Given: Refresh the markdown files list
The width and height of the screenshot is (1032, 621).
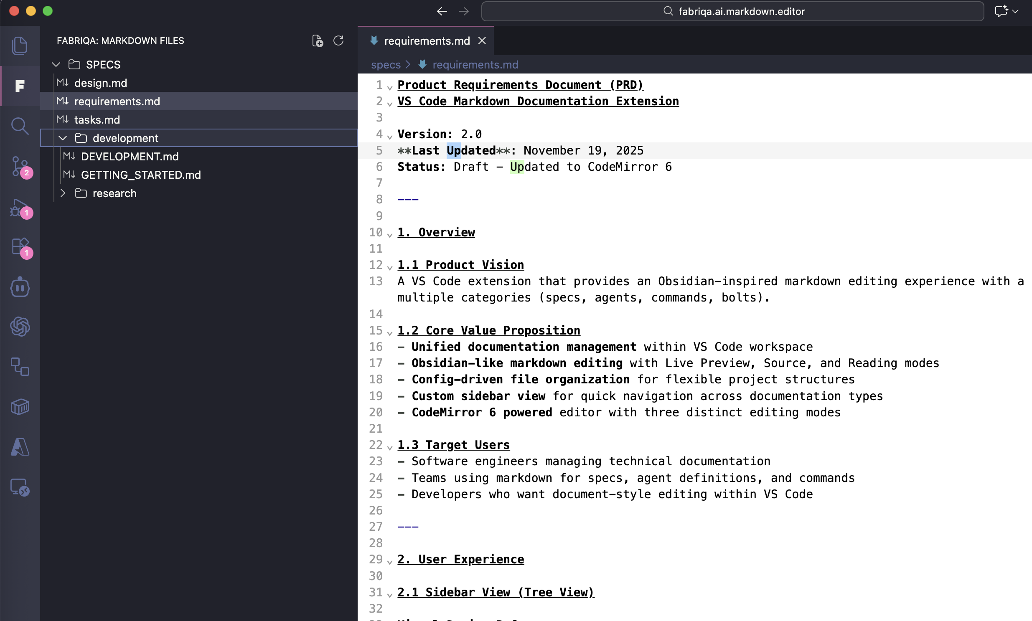Looking at the screenshot, I should [x=338, y=40].
